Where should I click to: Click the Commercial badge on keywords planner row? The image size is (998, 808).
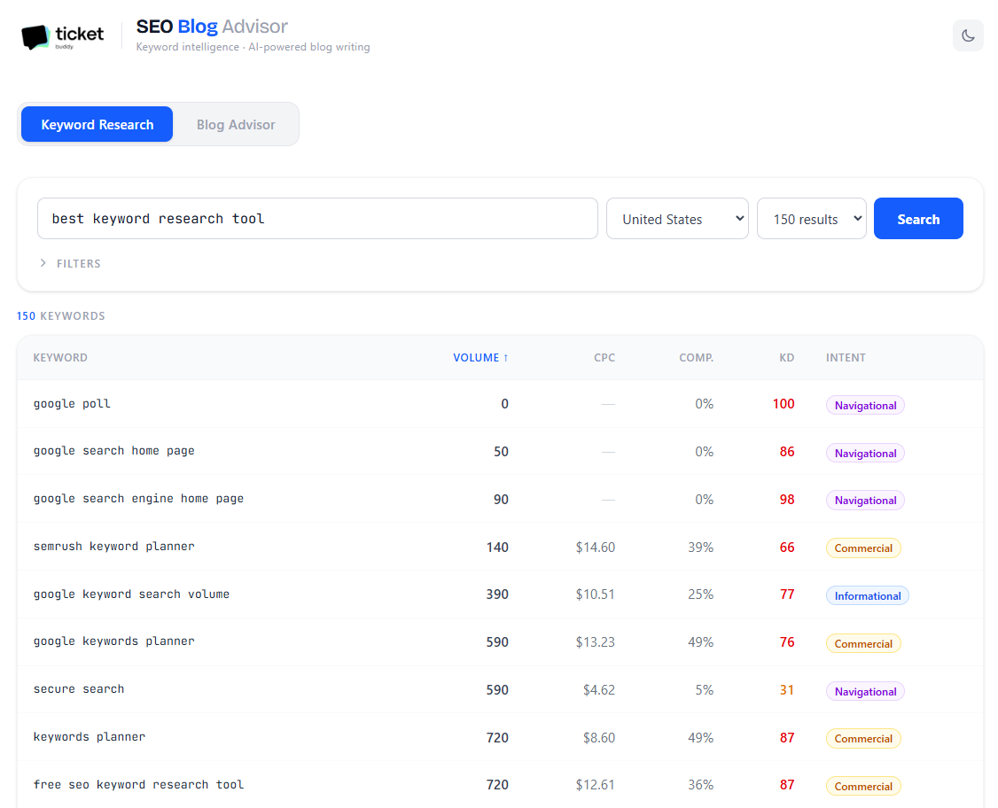[863, 738]
